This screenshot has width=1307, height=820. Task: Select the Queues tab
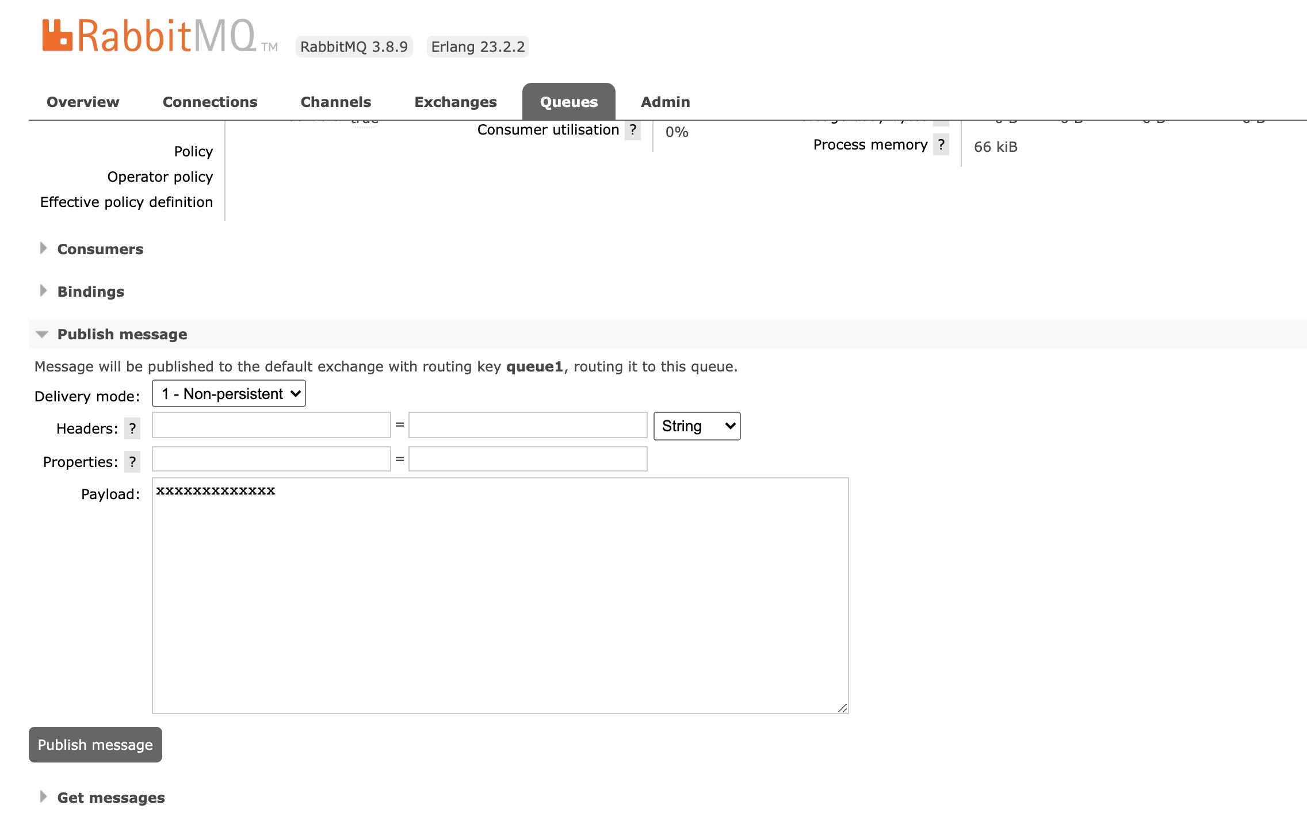tap(569, 102)
